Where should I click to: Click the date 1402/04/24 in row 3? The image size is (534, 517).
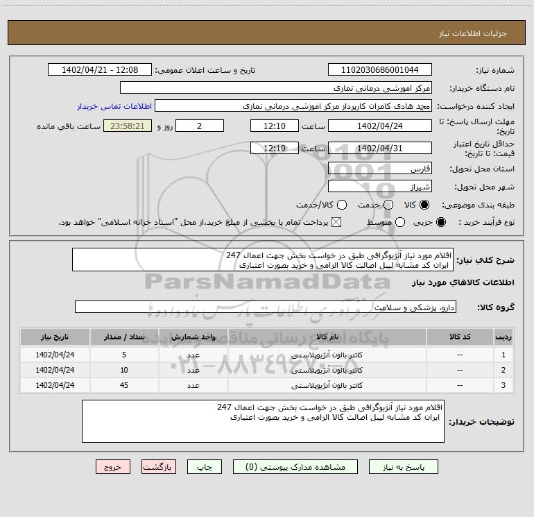[x=55, y=385]
